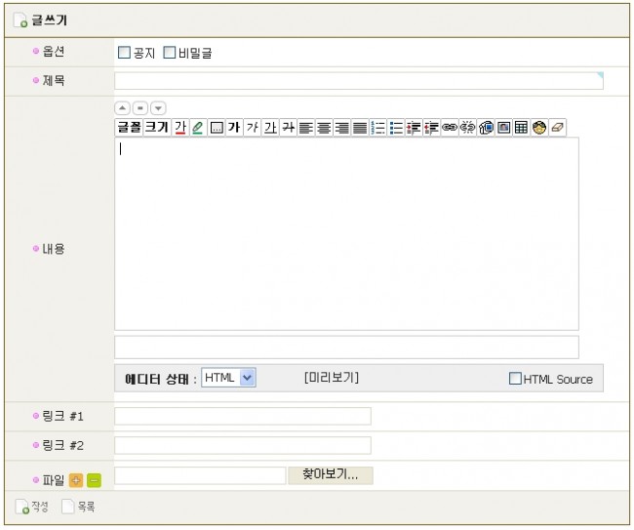
Task: Insert image with picture icon
Action: coord(504,128)
